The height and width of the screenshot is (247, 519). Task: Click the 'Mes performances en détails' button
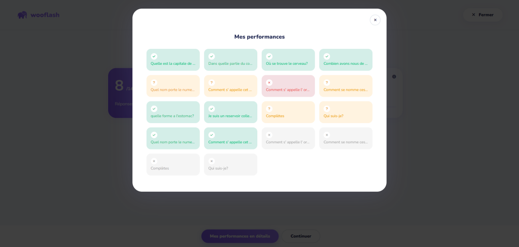240,236
